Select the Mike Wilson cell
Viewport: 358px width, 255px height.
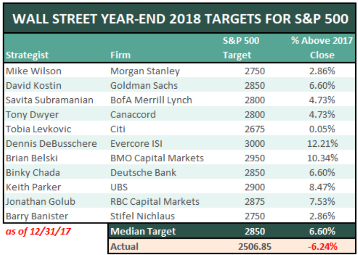(x=34, y=71)
